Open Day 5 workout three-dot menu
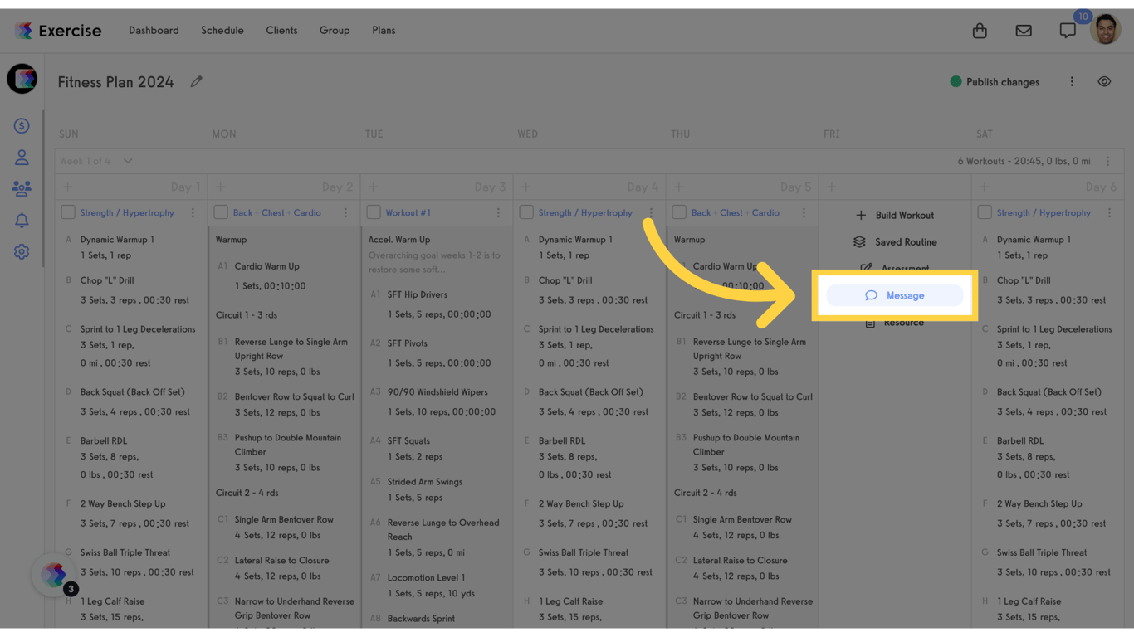Screen dimensions: 1134x637 click(x=804, y=213)
